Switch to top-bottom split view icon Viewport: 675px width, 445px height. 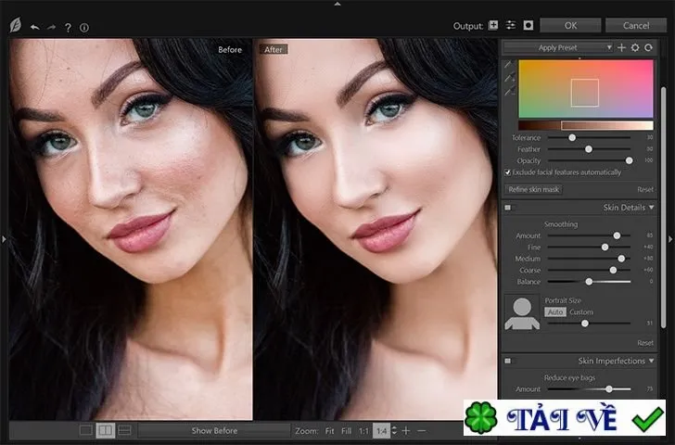click(124, 430)
